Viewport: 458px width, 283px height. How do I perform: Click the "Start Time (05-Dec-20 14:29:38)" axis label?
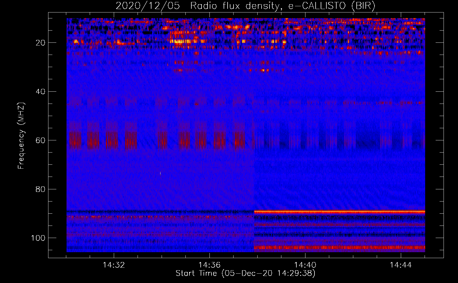tap(245, 273)
